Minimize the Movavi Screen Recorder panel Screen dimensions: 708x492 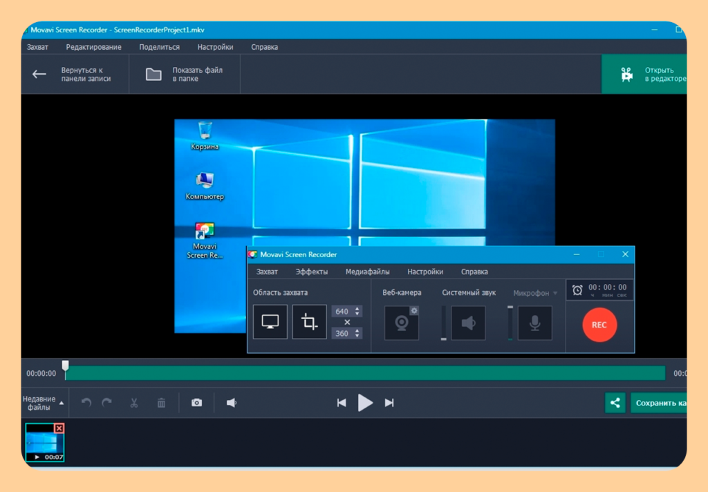(x=577, y=254)
